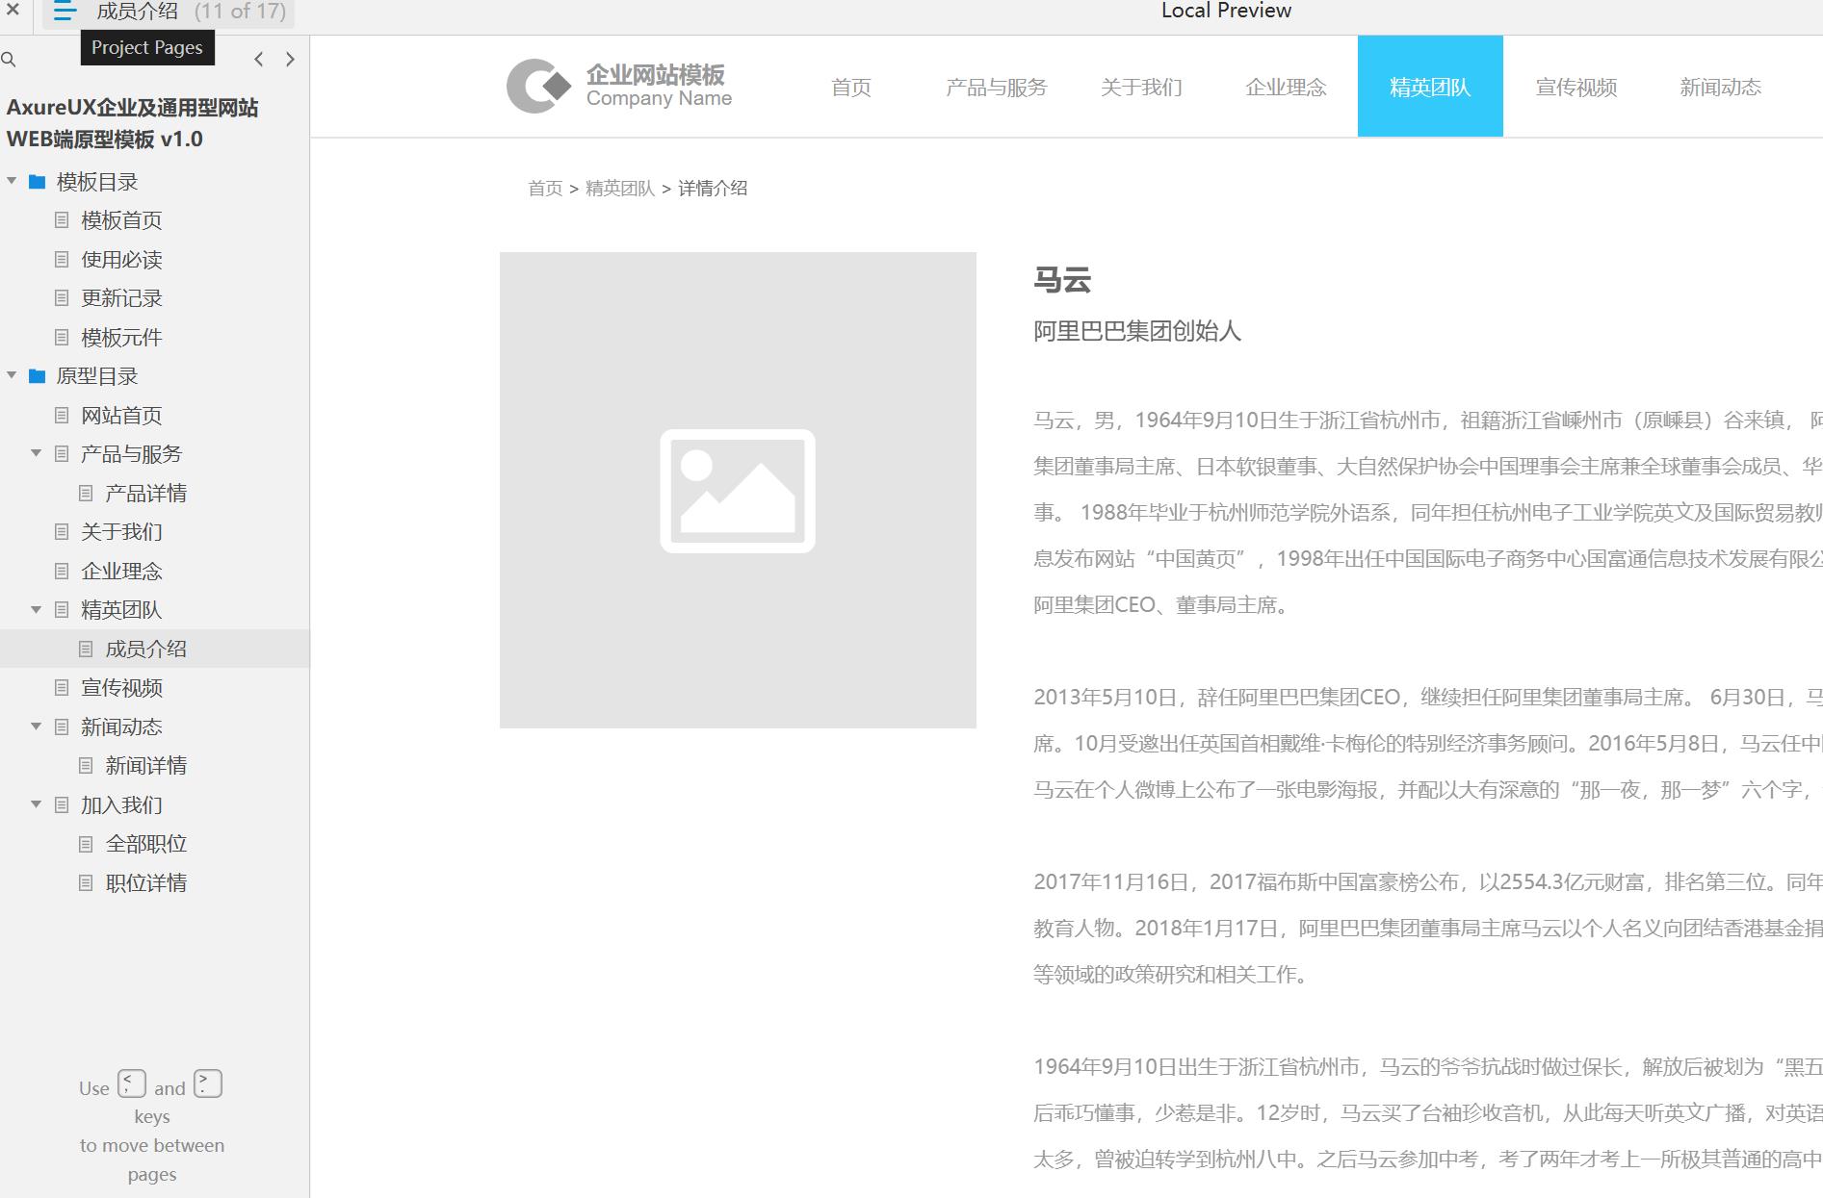Click the 企业网站模板 Company Name logo text
Screen dimensions: 1823x1198
click(659, 86)
